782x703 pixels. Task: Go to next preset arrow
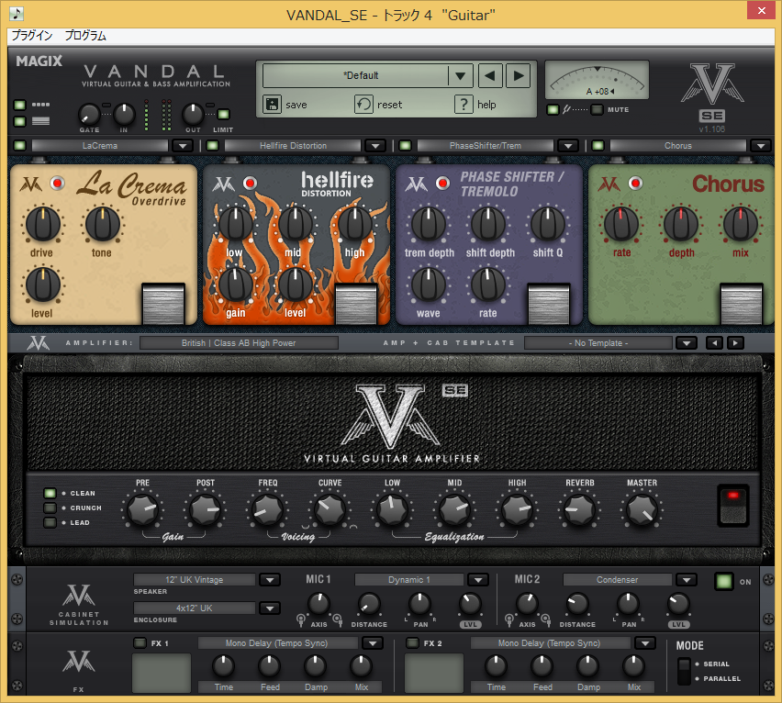pos(519,76)
